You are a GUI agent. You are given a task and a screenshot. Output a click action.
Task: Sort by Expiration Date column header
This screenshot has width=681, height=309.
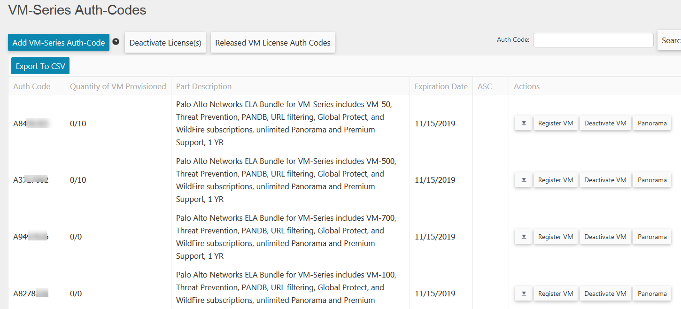click(x=441, y=86)
